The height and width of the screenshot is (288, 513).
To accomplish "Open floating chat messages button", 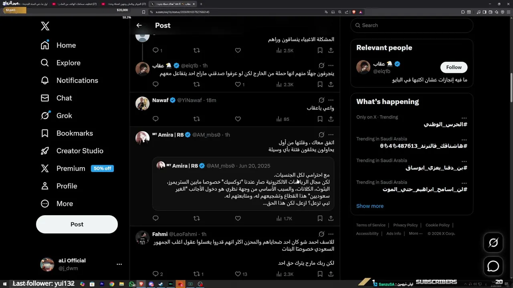I will coord(493,266).
